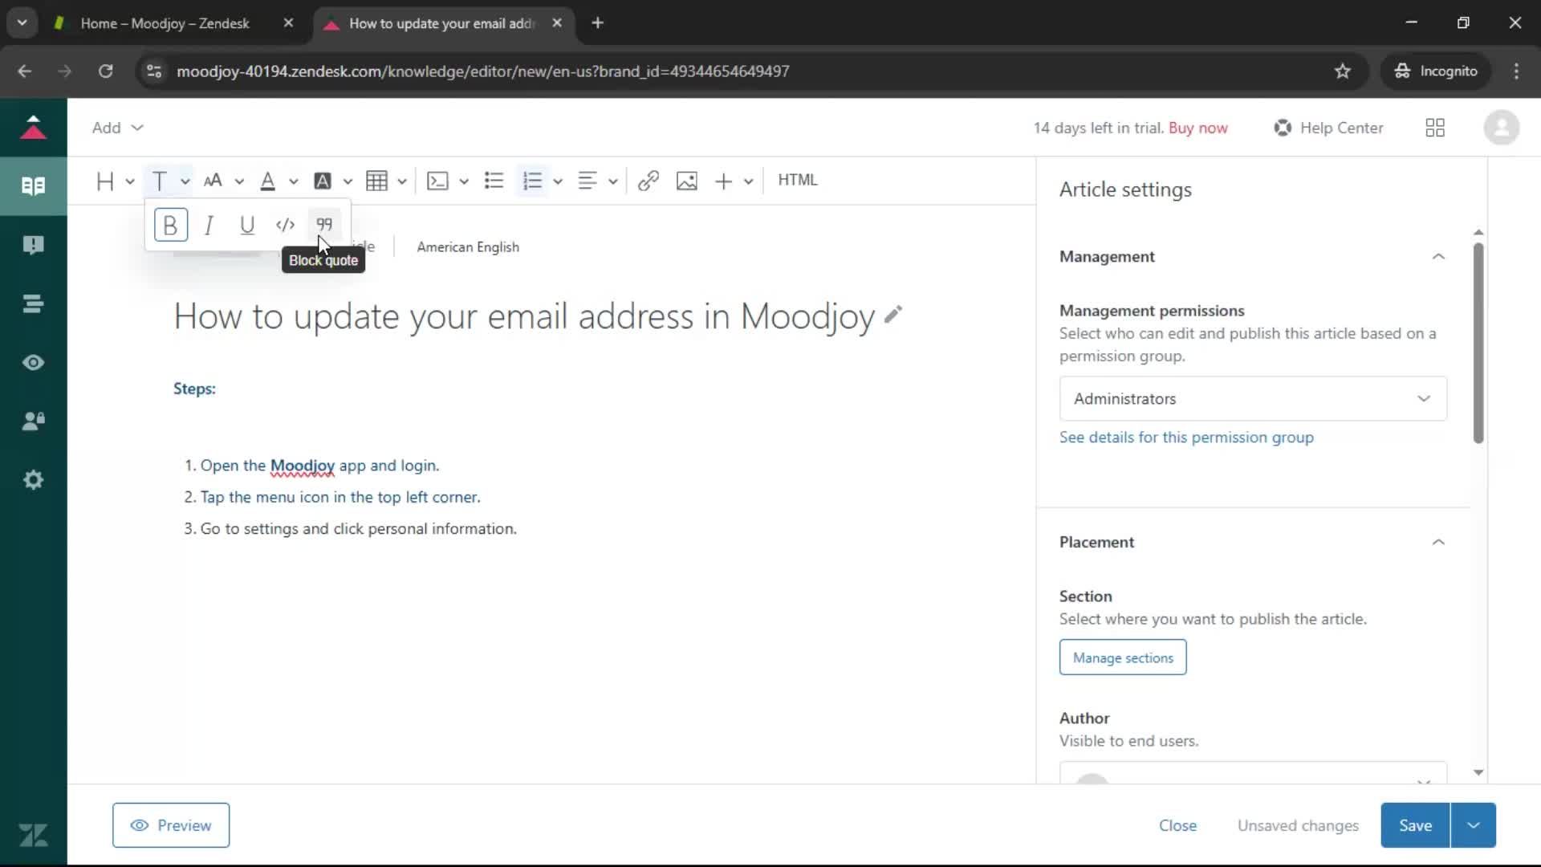Viewport: 1541px width, 867px height.
Task: Collapse the Management section
Action: pyautogui.click(x=1438, y=257)
